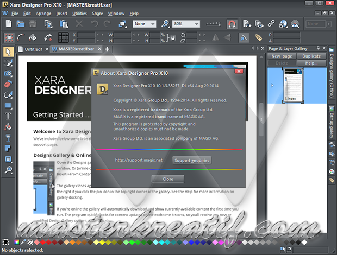This screenshot has height=255, width=337.
Task: Click the eyedropper color picker icon
Action: click(23, 243)
